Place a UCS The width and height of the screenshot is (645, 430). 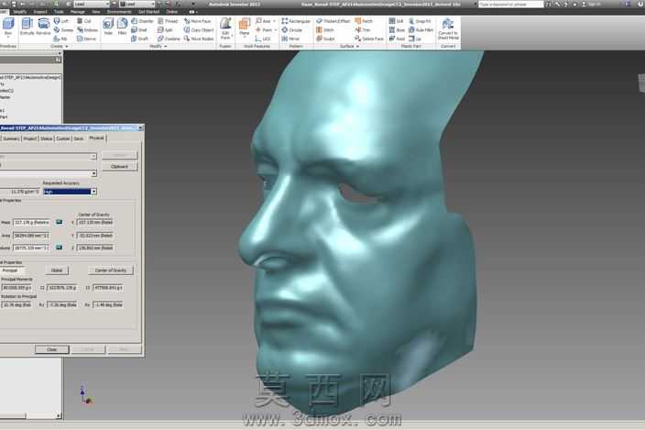tap(263, 39)
